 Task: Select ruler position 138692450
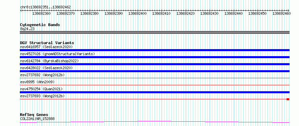[258, 13]
